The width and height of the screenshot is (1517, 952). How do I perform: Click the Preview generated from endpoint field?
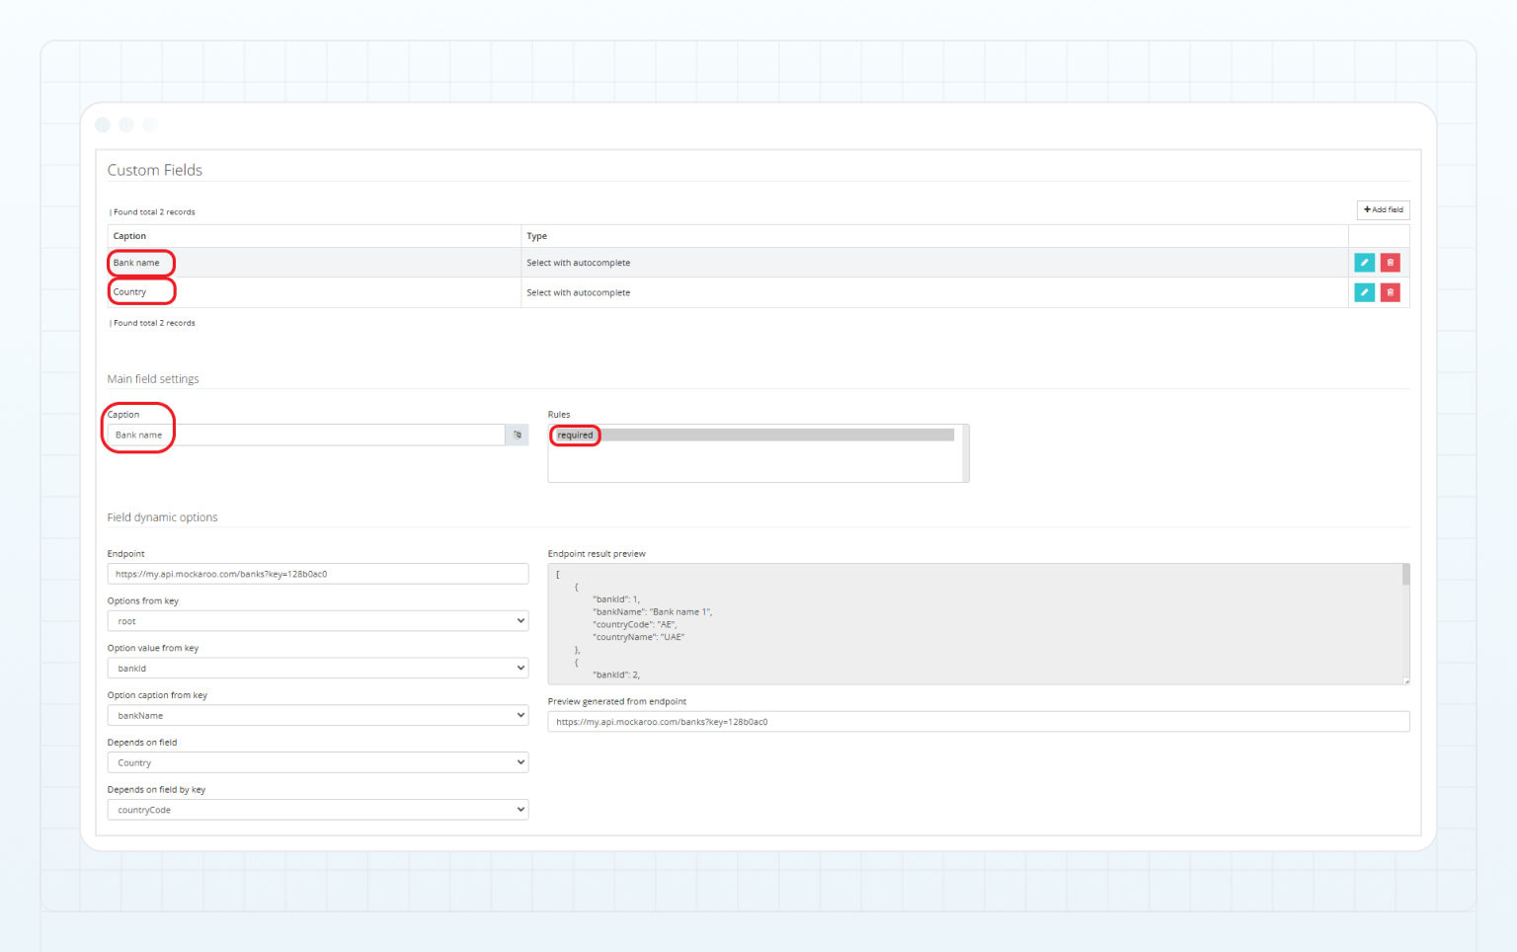[978, 721]
